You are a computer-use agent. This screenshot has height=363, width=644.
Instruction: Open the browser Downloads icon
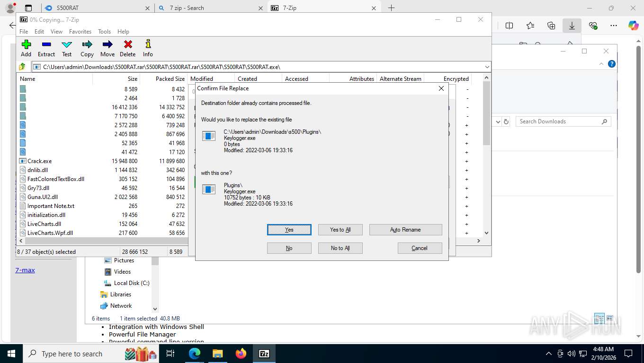coord(572,26)
